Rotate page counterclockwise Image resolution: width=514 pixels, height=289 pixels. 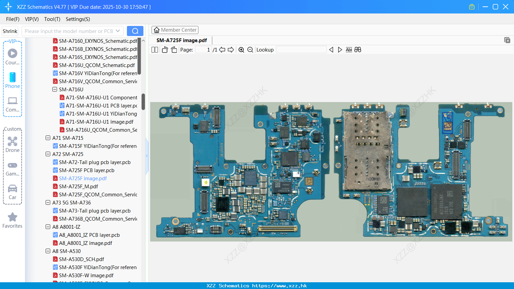point(165,50)
